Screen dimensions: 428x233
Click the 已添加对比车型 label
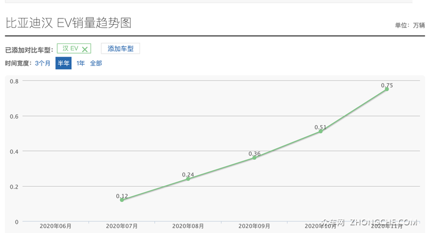[29, 50]
